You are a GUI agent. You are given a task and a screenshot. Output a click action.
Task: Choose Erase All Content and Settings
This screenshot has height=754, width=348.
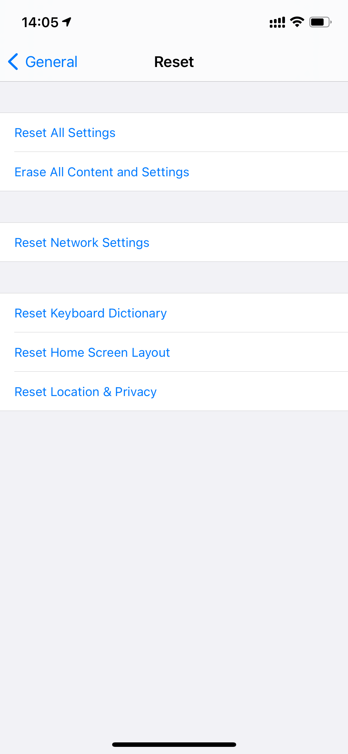[102, 172]
